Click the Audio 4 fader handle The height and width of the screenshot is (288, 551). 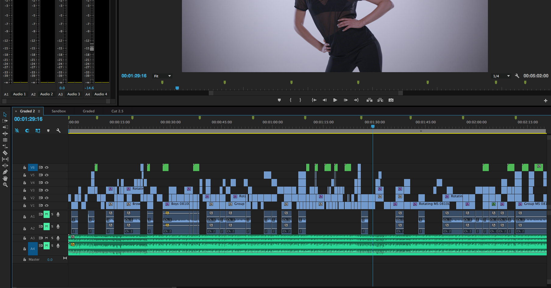[92, 47]
